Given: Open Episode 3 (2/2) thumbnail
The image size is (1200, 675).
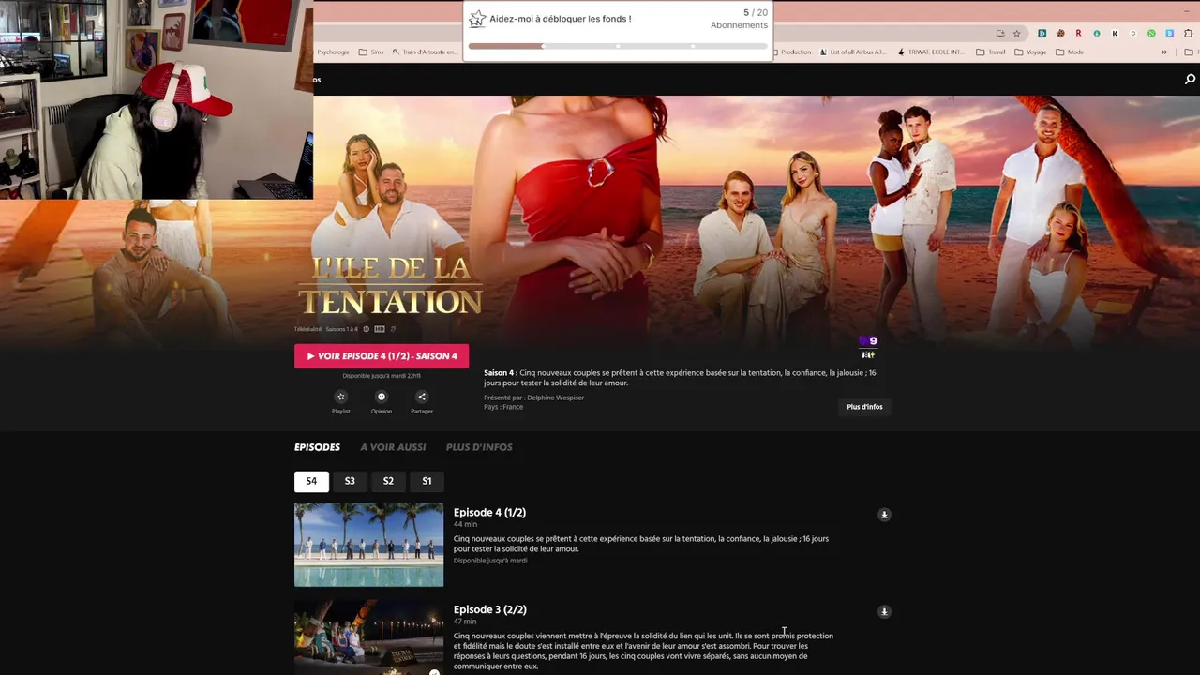Looking at the screenshot, I should 368,637.
